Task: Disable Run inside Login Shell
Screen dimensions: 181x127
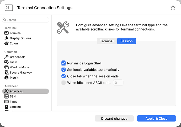Action: pyautogui.click(x=63, y=63)
